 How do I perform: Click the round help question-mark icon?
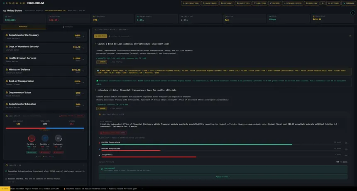pos(352,13)
